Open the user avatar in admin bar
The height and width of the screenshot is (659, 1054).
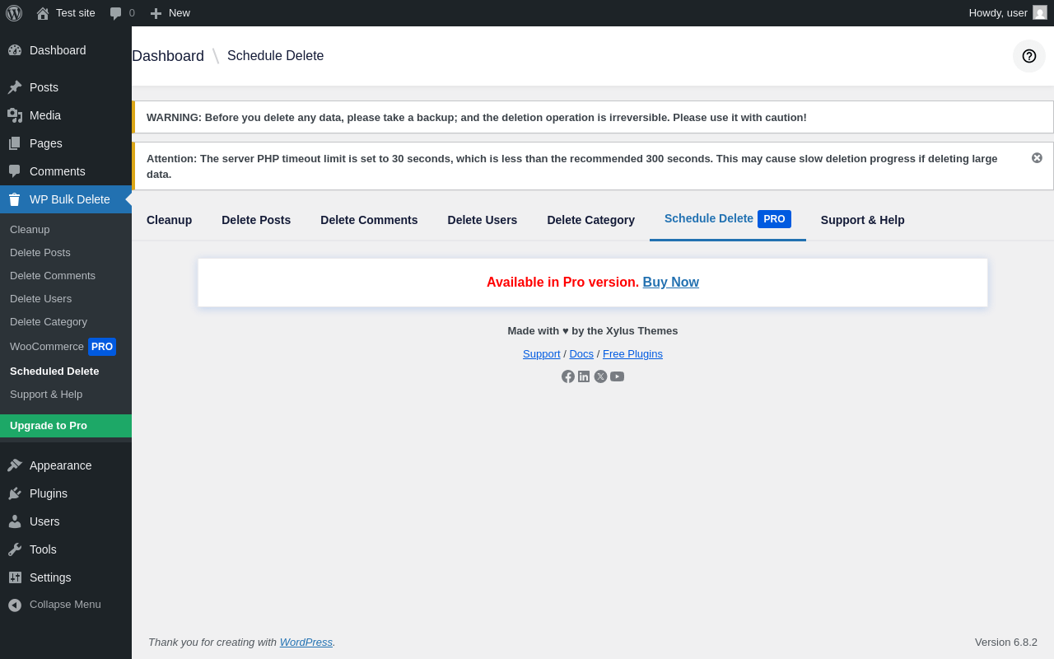[1040, 12]
